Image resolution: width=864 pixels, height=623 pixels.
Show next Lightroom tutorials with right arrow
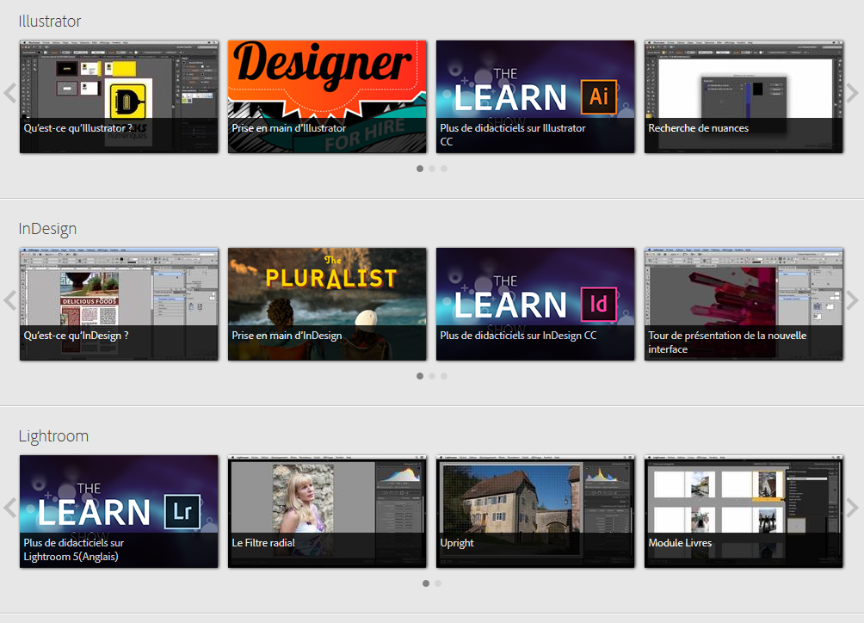tap(853, 508)
